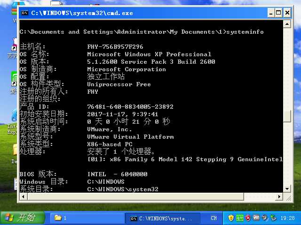Click Windows directory value C:\WINDOWS
This screenshot has width=301, height=225.
(x=106, y=181)
